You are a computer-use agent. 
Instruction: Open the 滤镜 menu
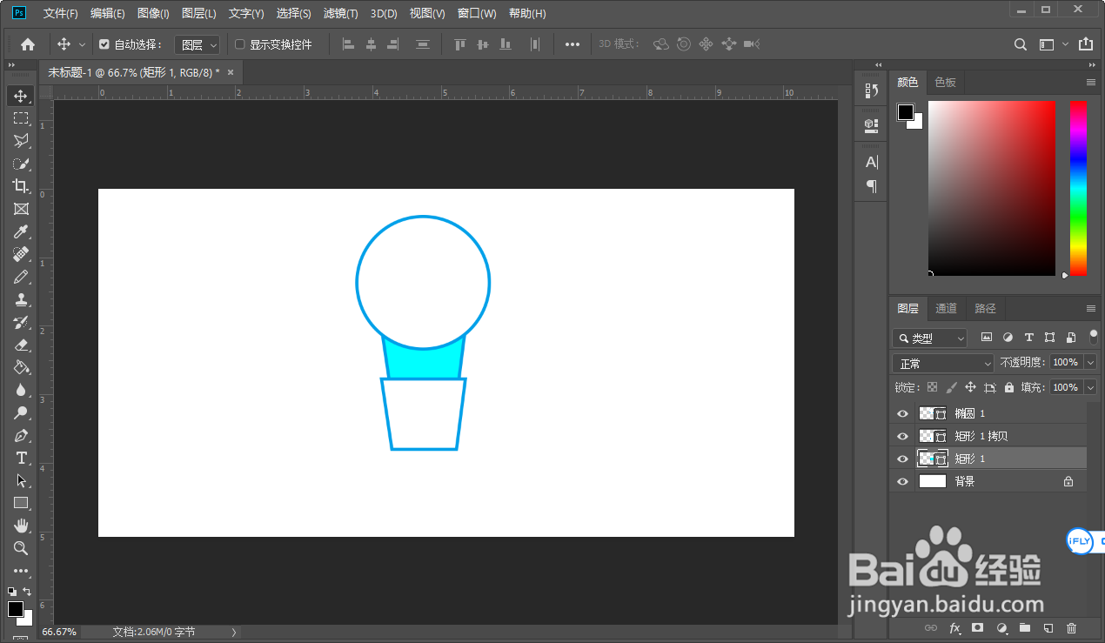tap(339, 13)
